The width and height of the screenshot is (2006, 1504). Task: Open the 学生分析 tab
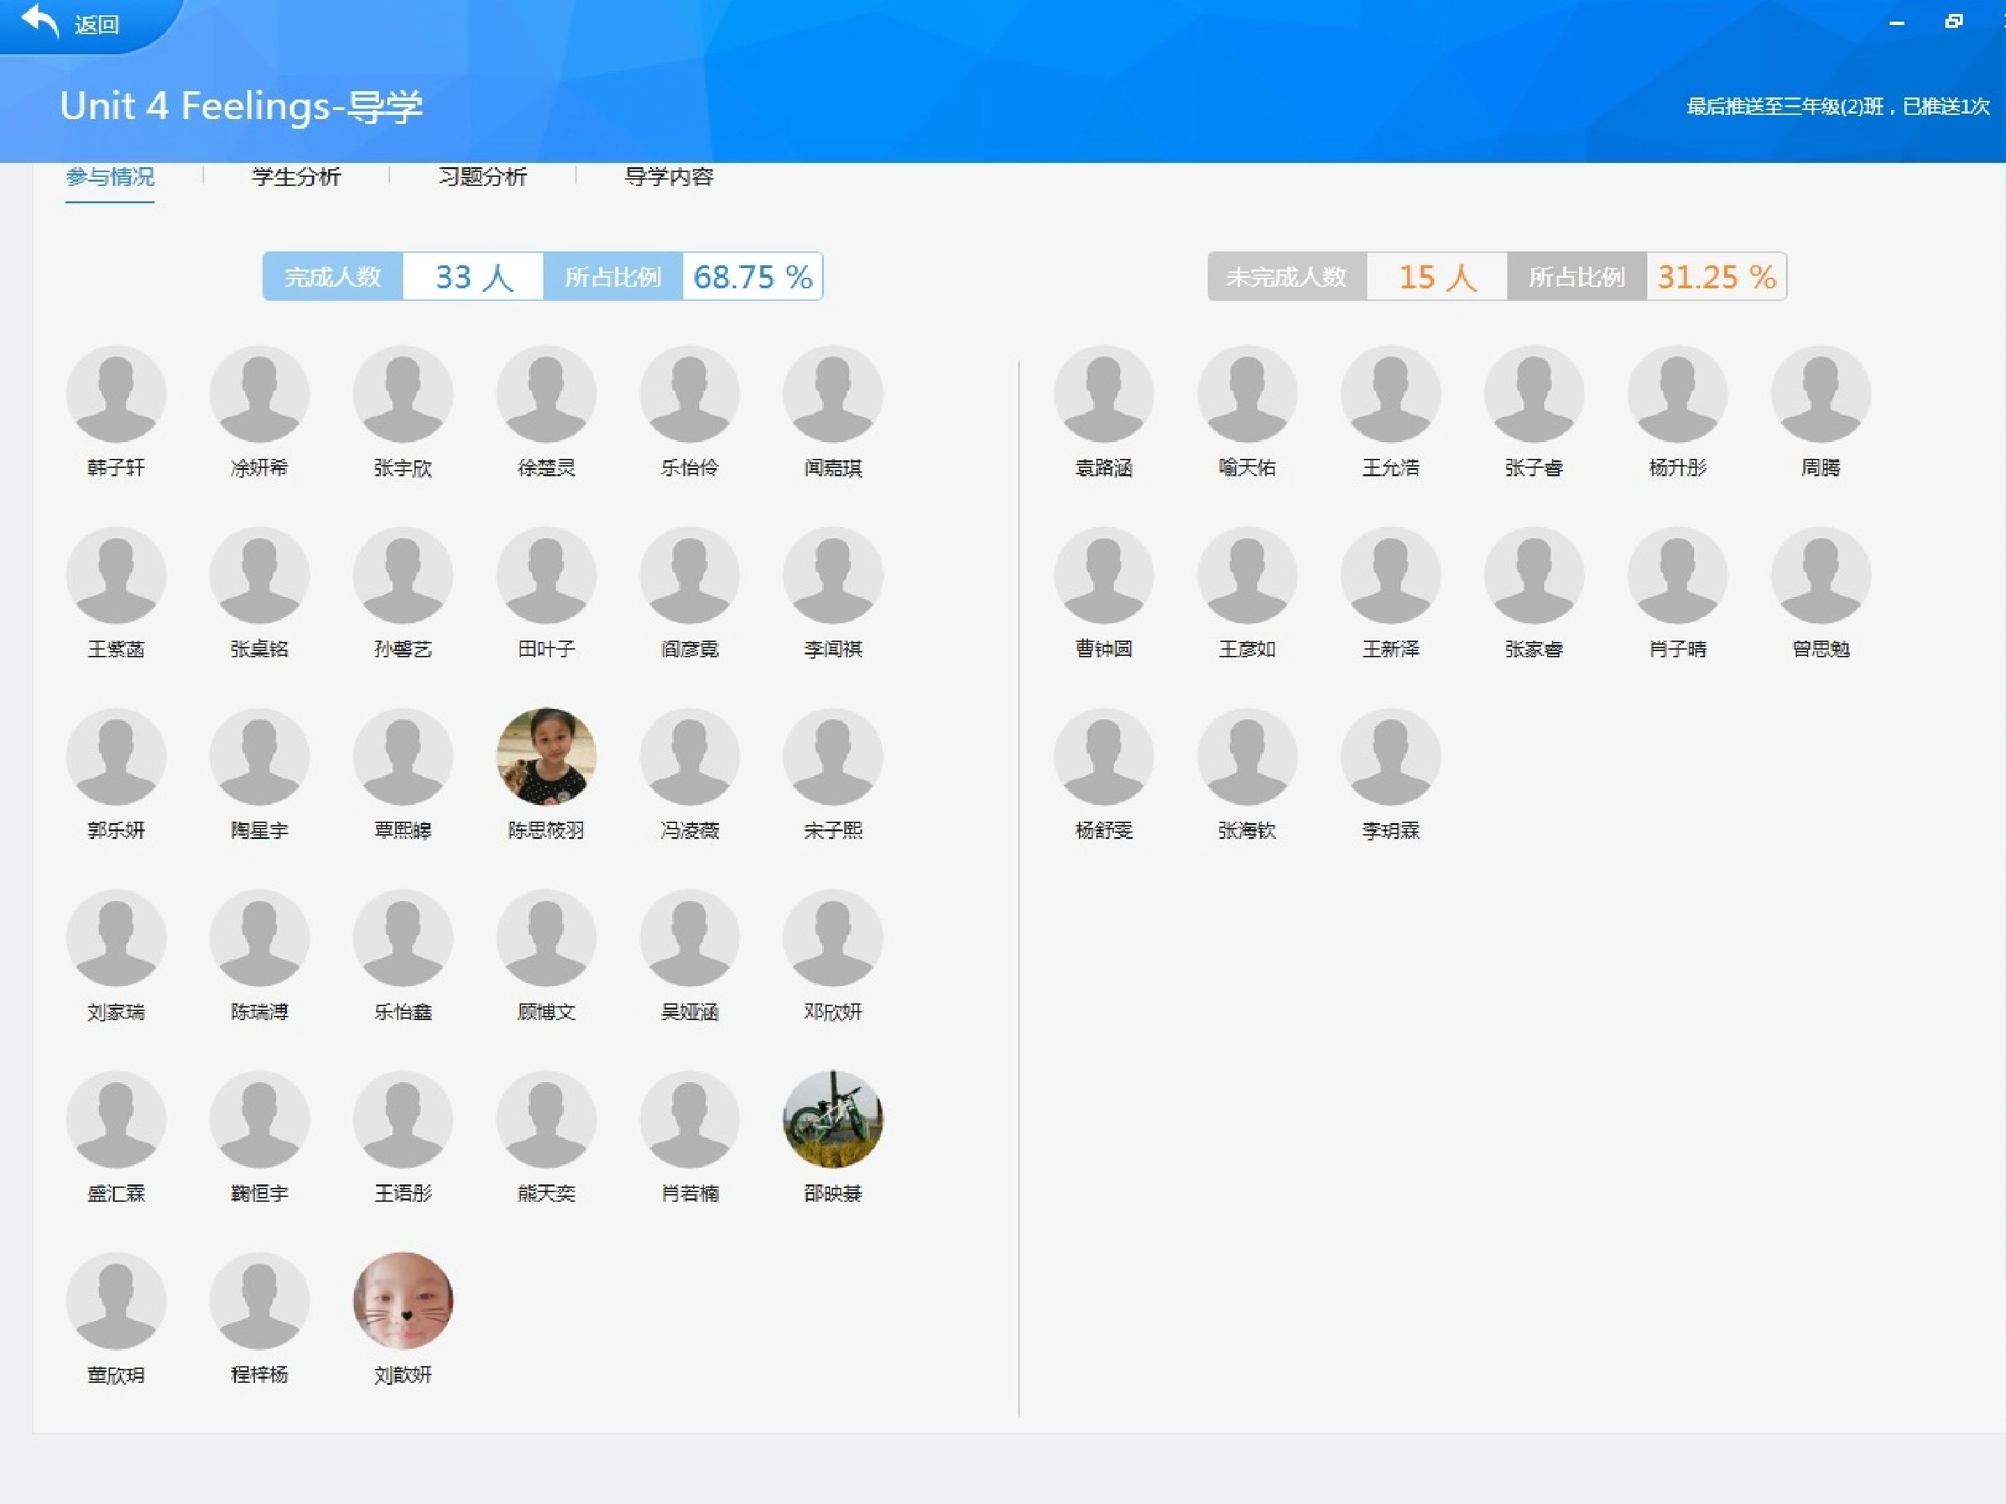point(295,176)
